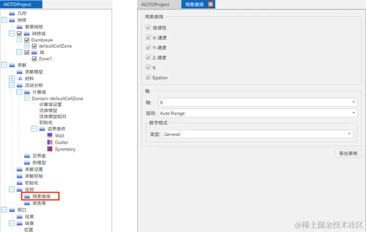Viewport: 366px width, 232px height.
Task: Collapse the 流动分析 tree node
Action: tap(12, 85)
